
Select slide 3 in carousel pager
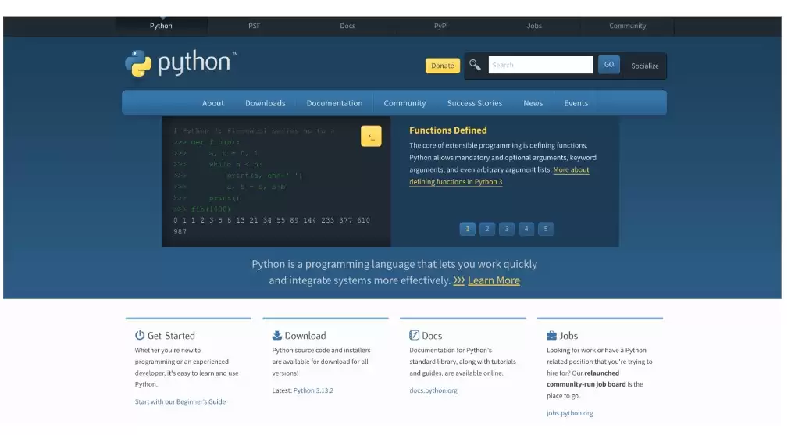coord(507,229)
